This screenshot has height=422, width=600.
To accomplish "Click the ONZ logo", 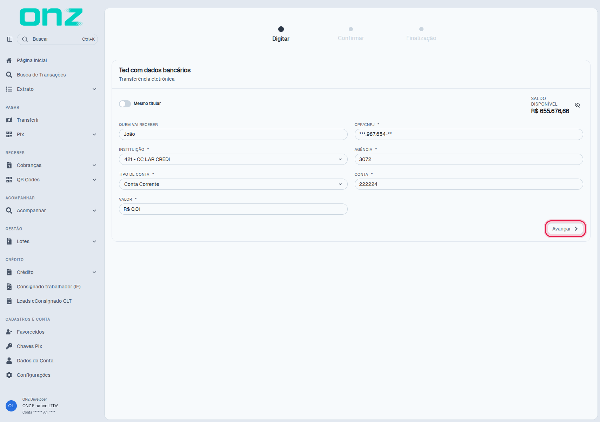I will (x=51, y=17).
